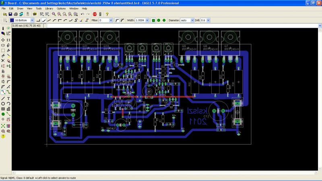This screenshot has width=322, height=181.
Task: Select the Rectangle tool
Action: (3, 109)
